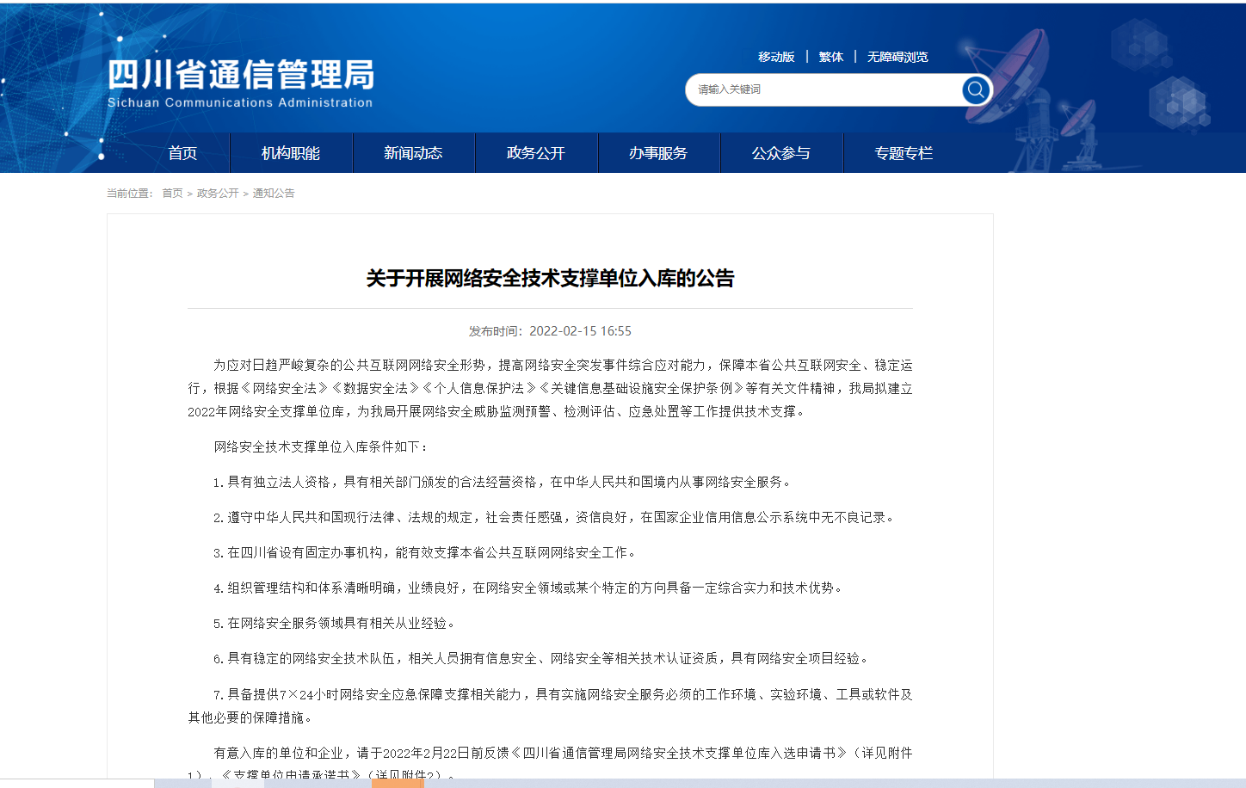Click the 四川省通信管理局 site logo
The height and width of the screenshot is (788, 1246).
click(x=241, y=83)
